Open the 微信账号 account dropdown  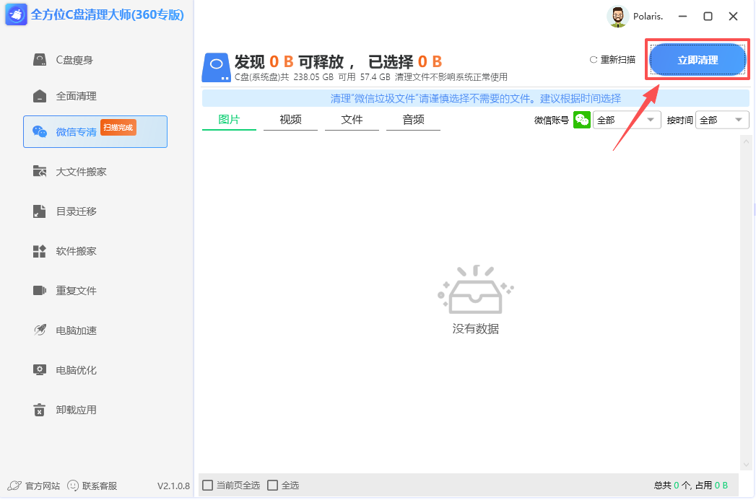click(x=627, y=120)
